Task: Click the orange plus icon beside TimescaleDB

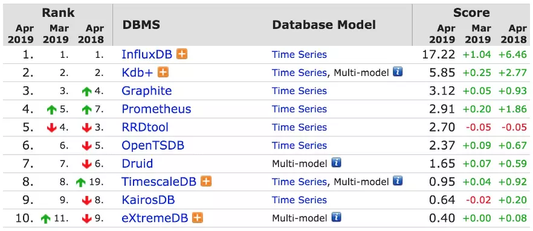Action: (x=206, y=182)
